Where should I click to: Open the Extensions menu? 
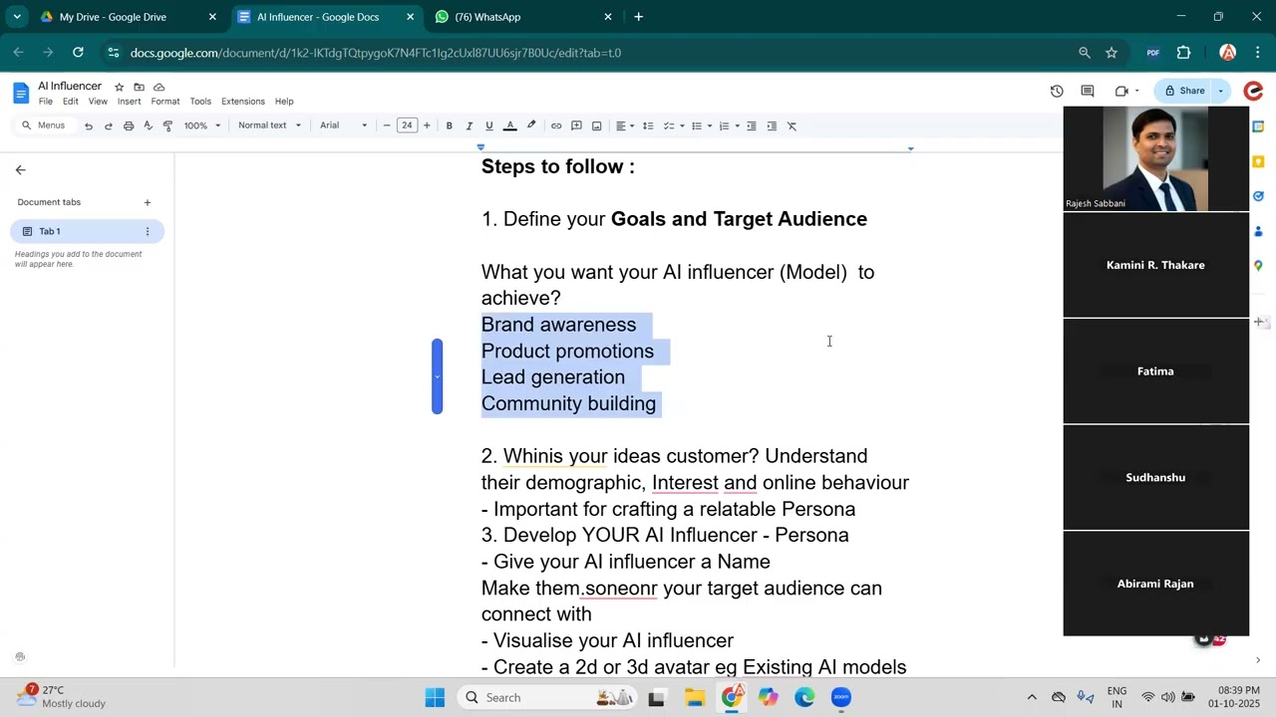(243, 102)
